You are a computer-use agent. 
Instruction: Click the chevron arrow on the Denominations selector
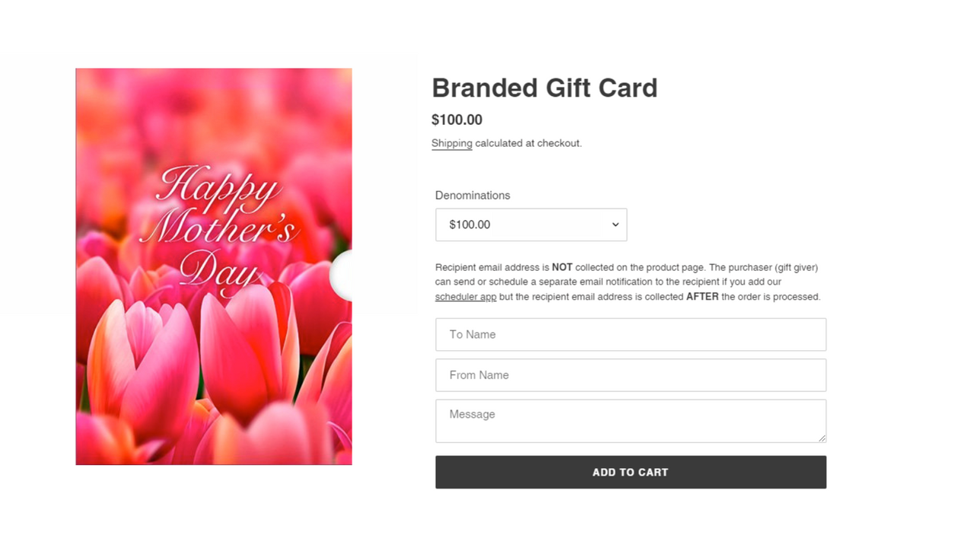[x=615, y=225]
